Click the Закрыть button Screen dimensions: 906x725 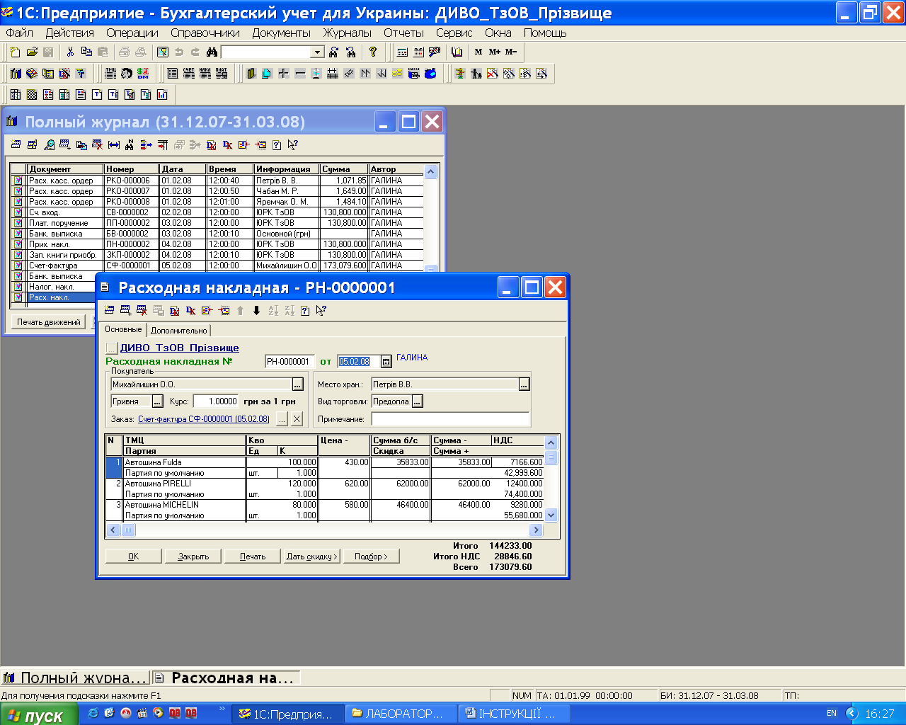pyautogui.click(x=193, y=556)
